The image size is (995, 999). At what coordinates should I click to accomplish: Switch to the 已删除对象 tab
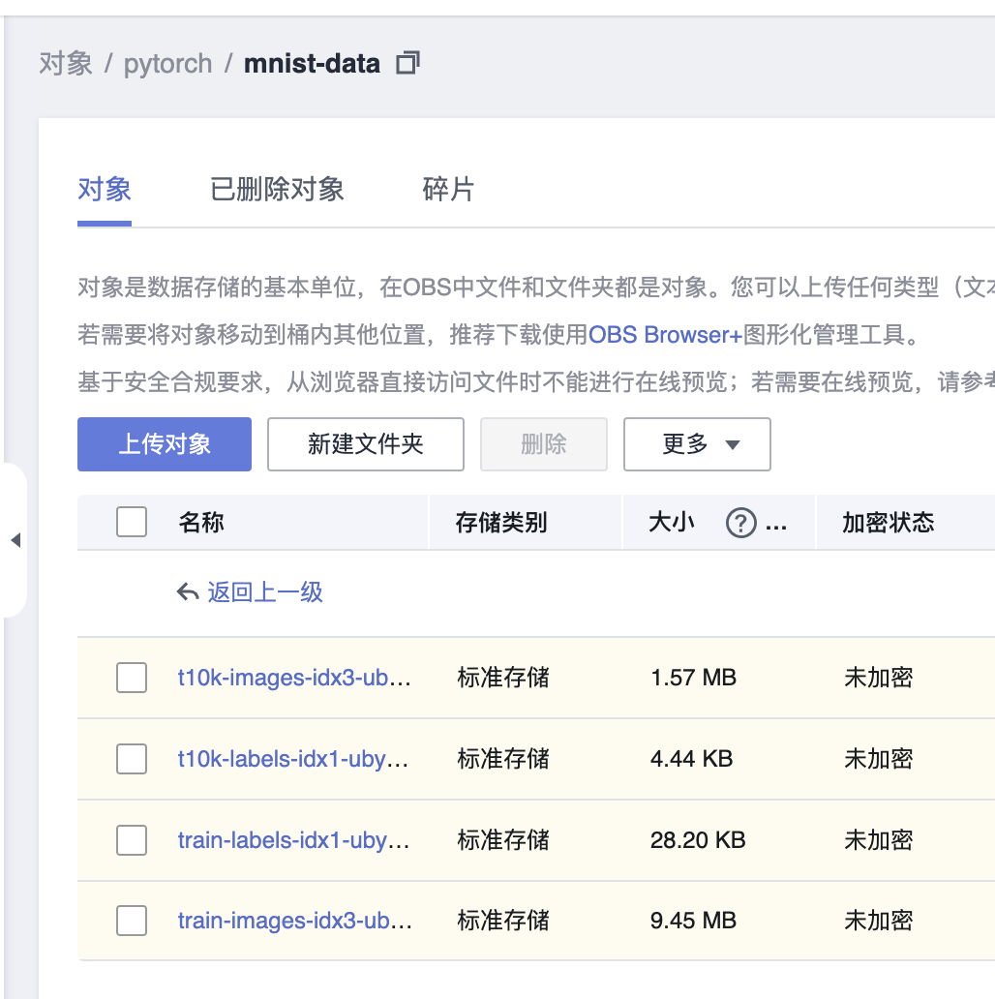click(x=277, y=189)
